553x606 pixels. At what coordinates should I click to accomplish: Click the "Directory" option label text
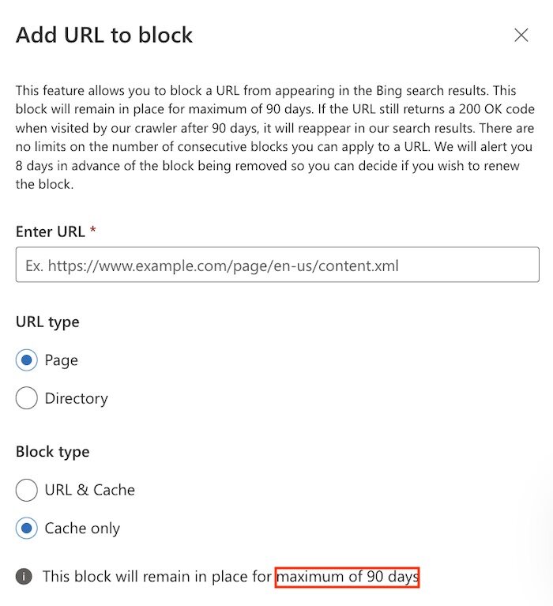point(77,398)
